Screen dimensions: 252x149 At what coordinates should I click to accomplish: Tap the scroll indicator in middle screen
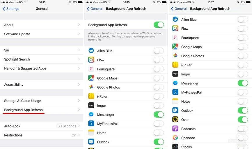tap(167, 56)
